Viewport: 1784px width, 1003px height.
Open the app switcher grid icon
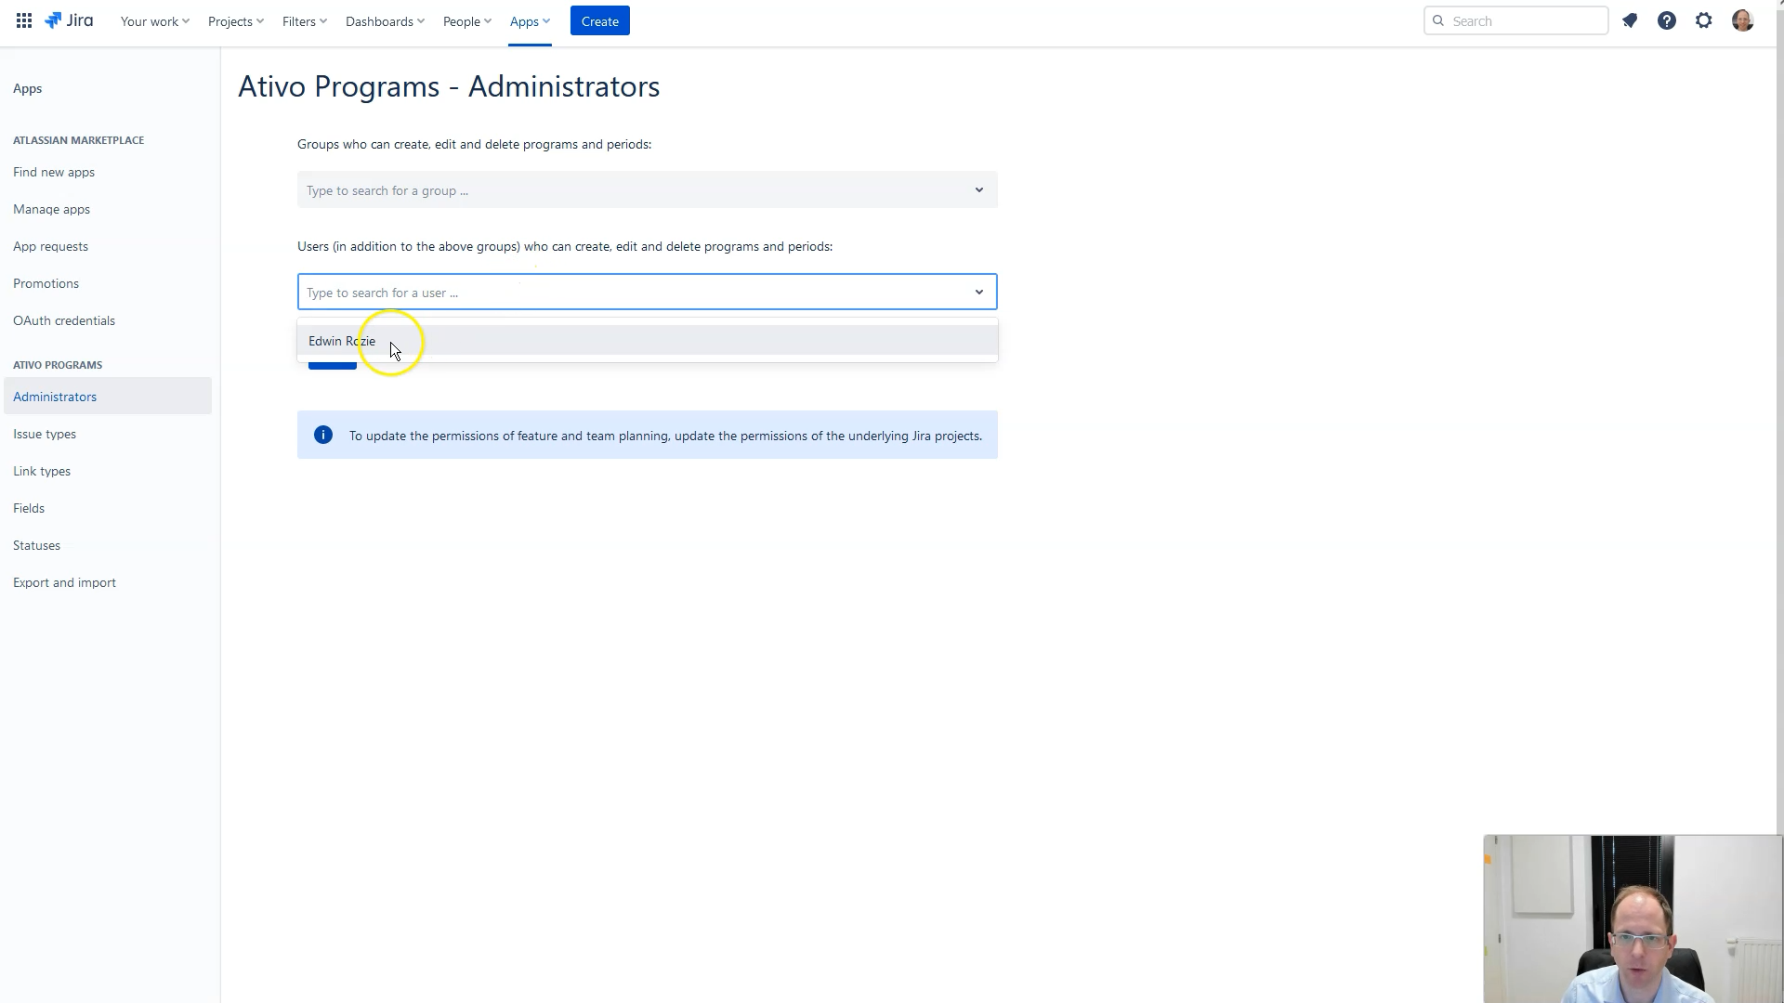(24, 20)
